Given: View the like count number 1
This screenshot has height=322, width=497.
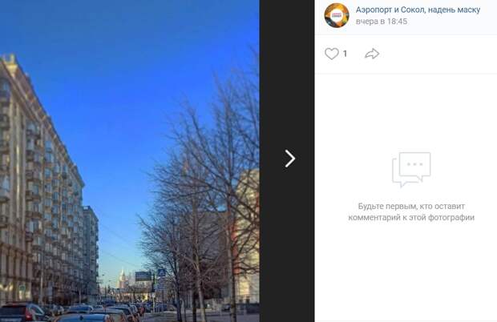Looking at the screenshot, I should pos(345,54).
